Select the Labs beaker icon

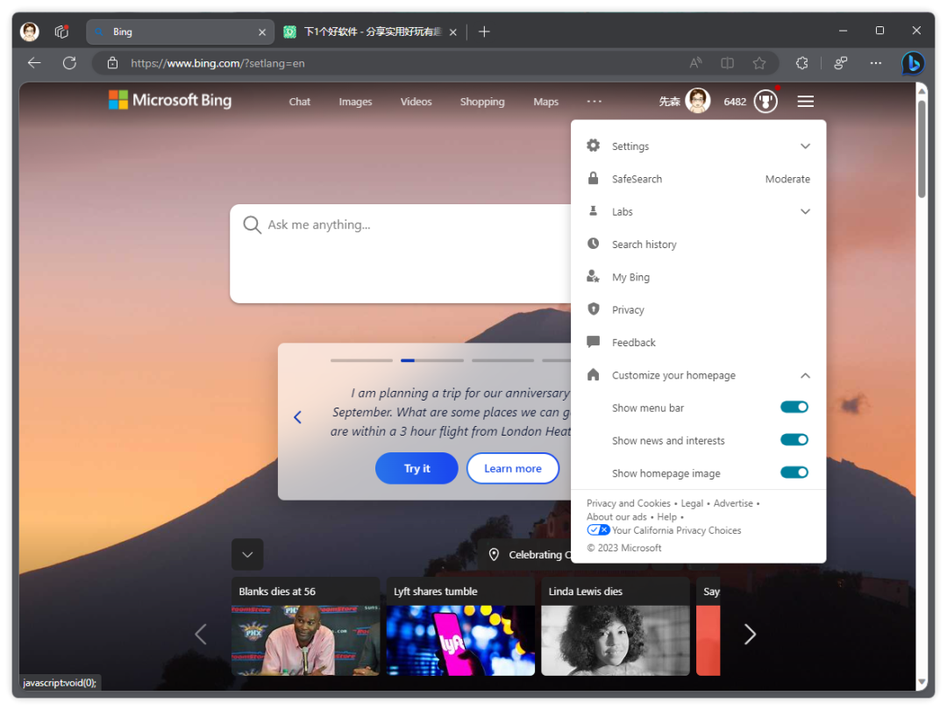[593, 211]
